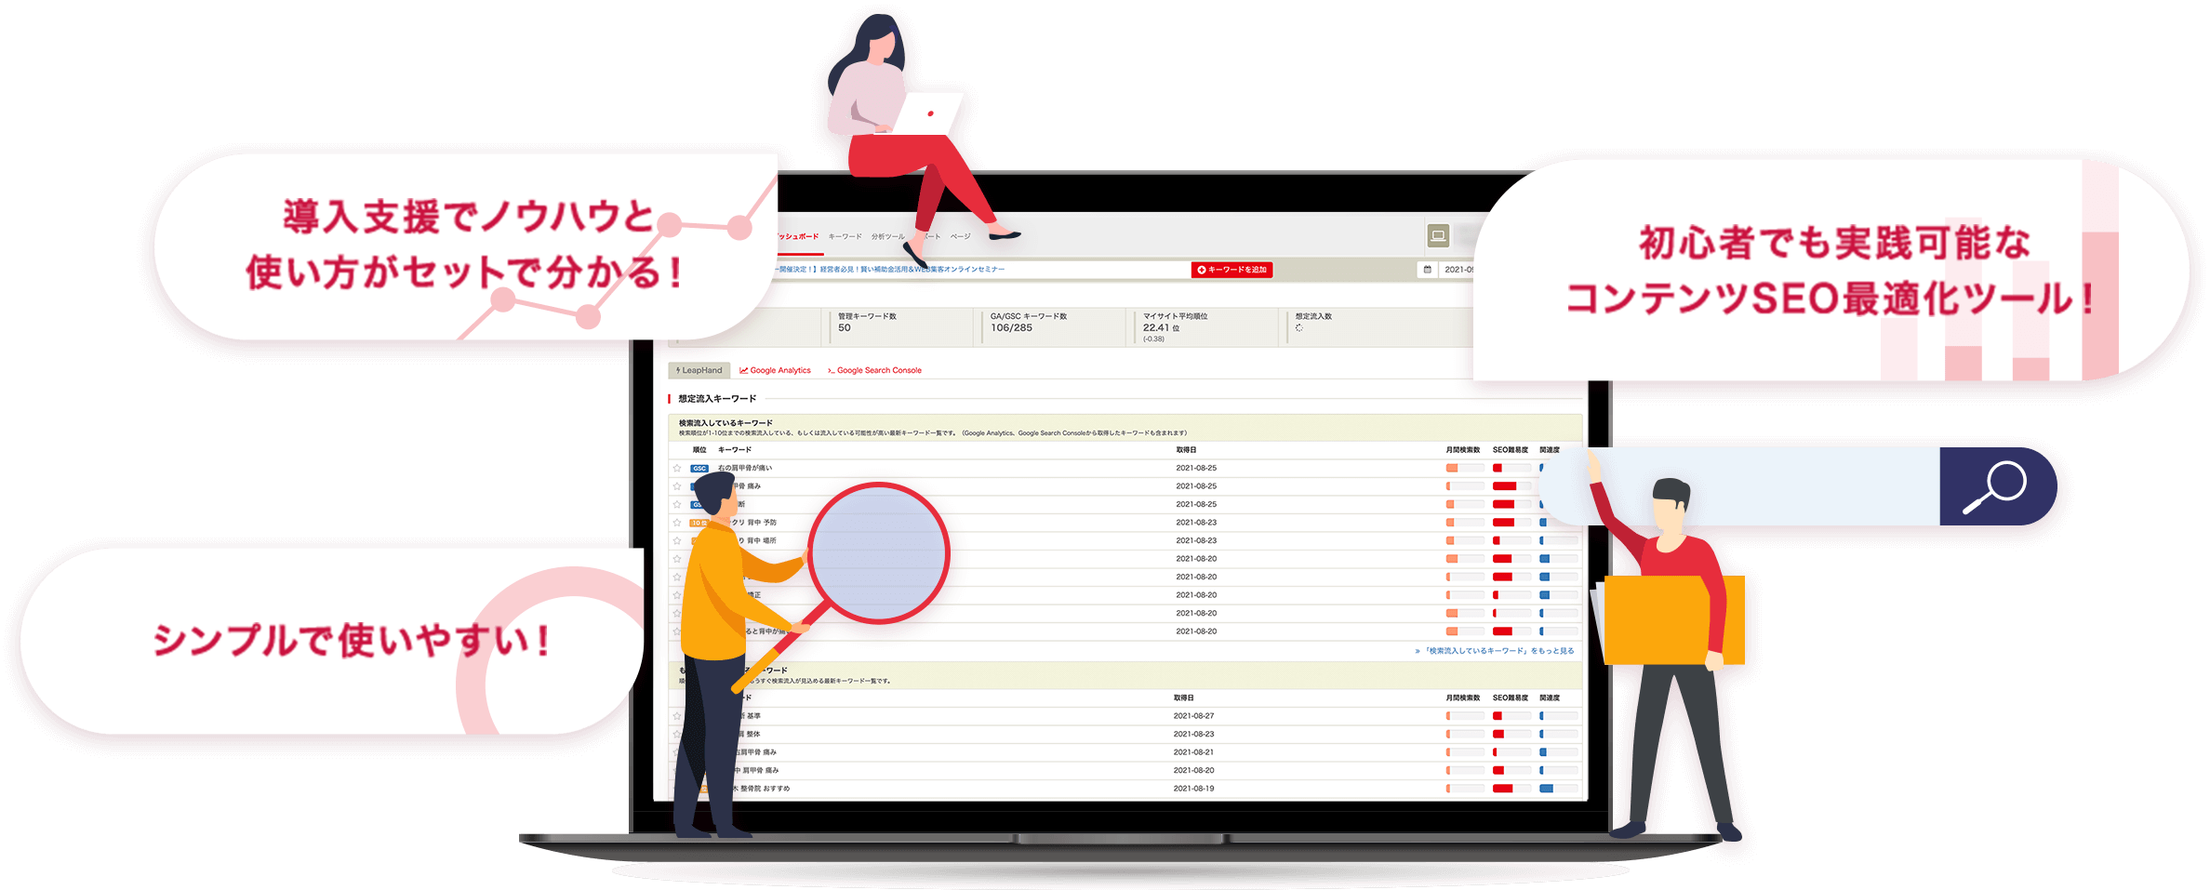Toggle star on the 2021-08-27 基準 row
This screenshot has width=2210, height=890.
(677, 716)
